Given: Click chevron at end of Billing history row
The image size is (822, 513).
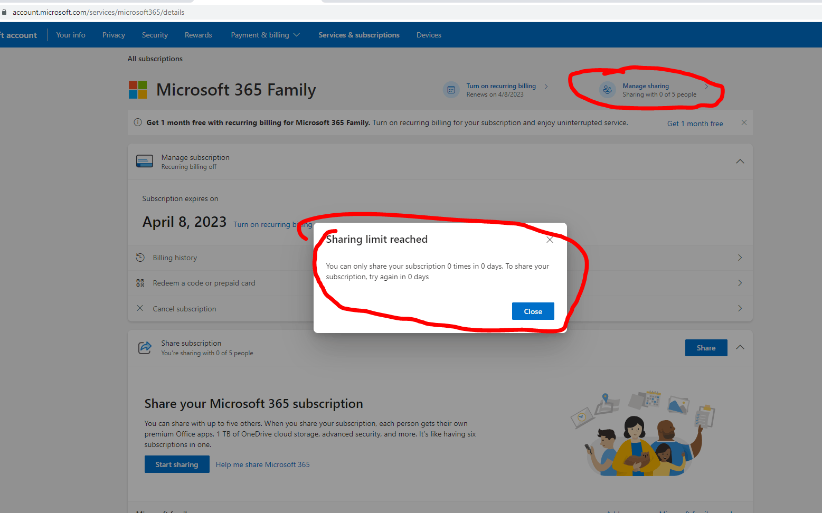Looking at the screenshot, I should pos(740,258).
